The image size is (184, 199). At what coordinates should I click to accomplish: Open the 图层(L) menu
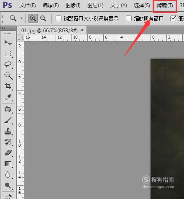point(95,5)
